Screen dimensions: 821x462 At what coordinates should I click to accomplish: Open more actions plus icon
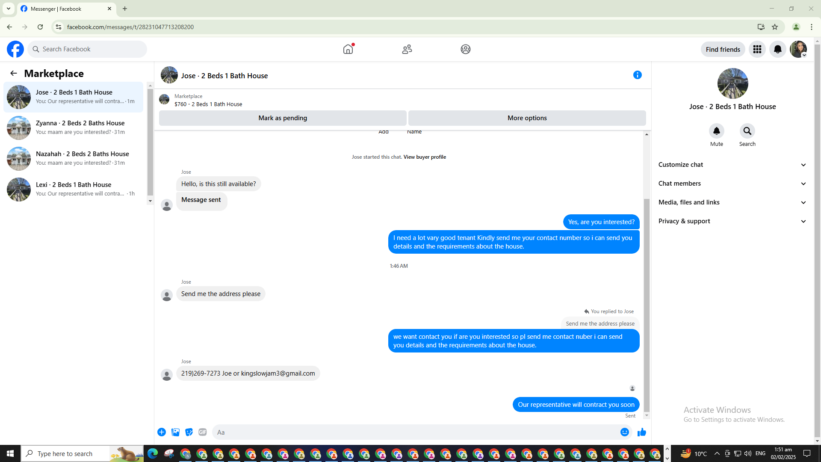[162, 432]
